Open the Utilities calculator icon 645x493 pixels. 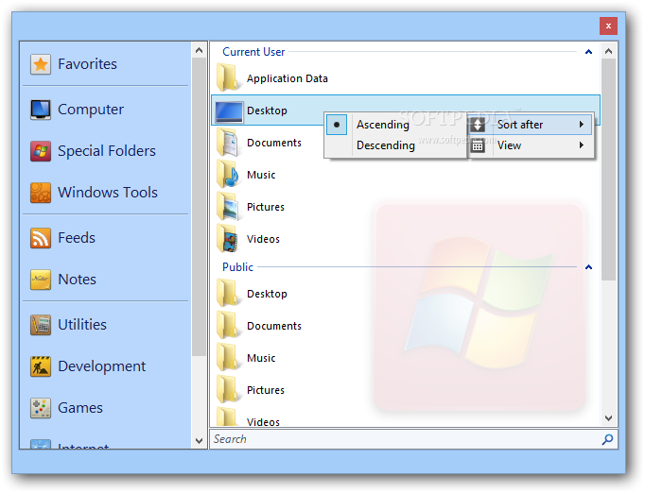41,325
